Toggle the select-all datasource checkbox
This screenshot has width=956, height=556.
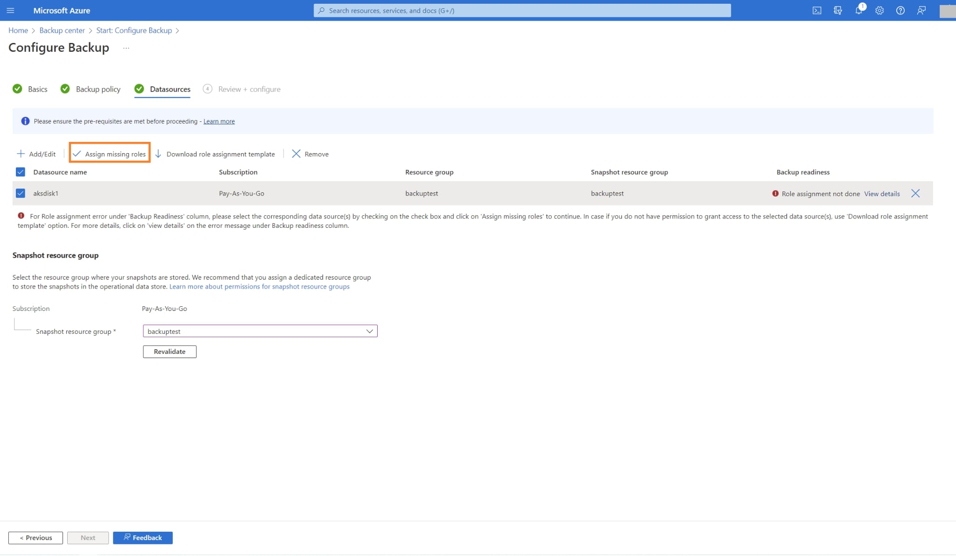tap(21, 172)
